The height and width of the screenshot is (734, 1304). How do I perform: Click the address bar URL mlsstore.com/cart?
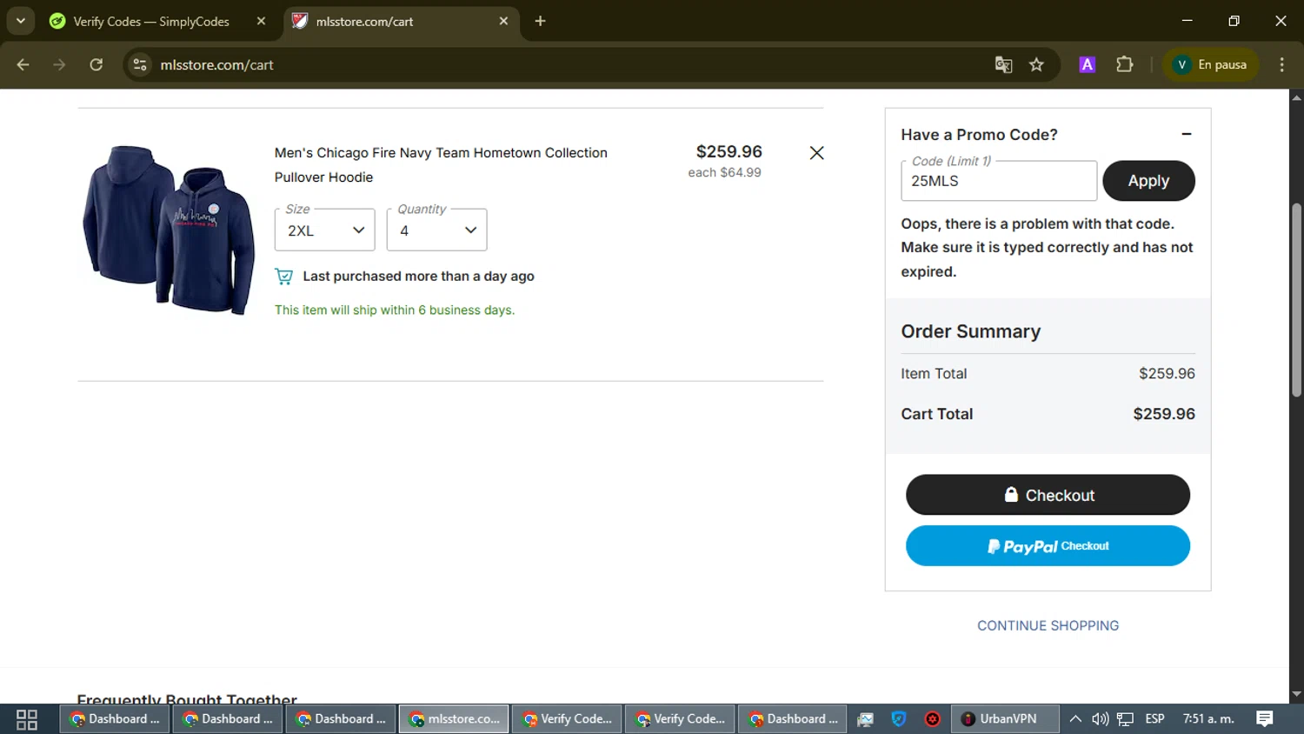pos(216,65)
